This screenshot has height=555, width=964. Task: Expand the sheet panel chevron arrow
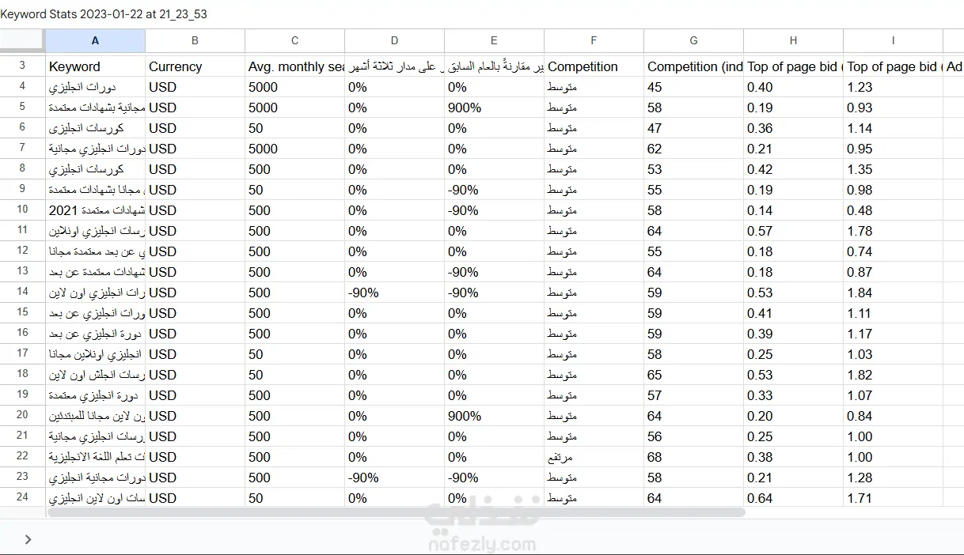coord(28,539)
